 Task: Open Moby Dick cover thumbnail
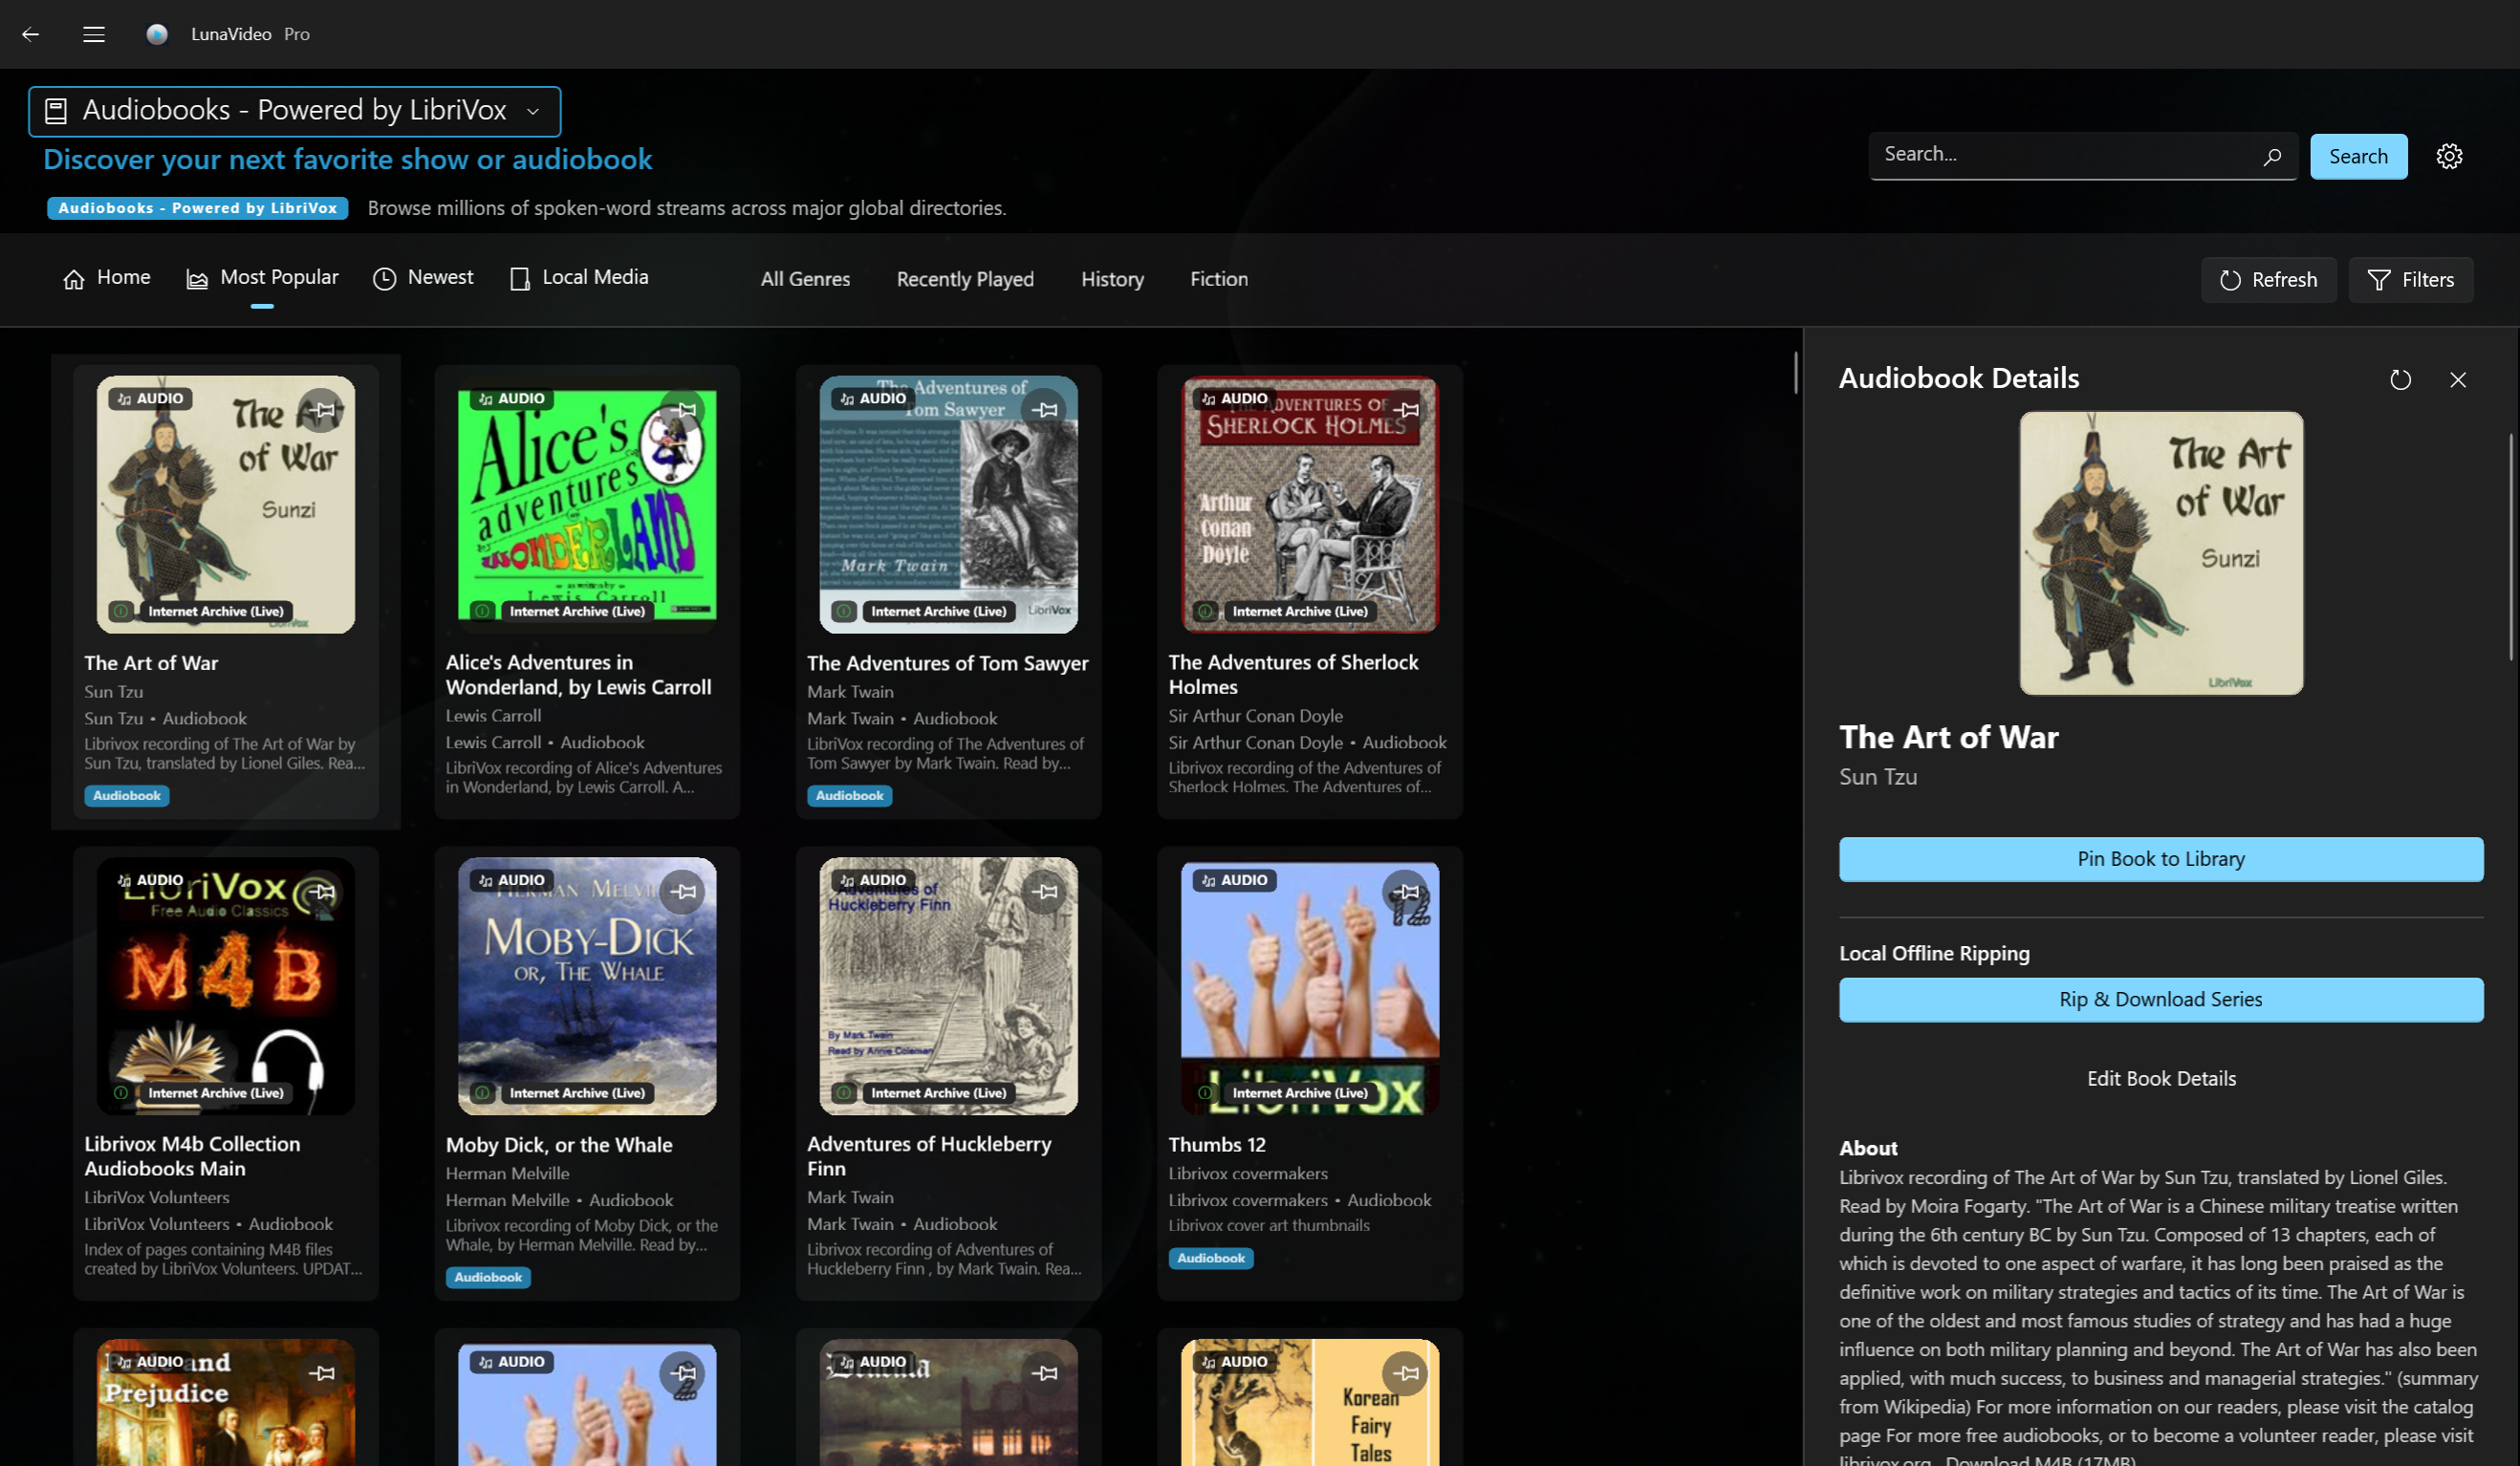pos(587,986)
